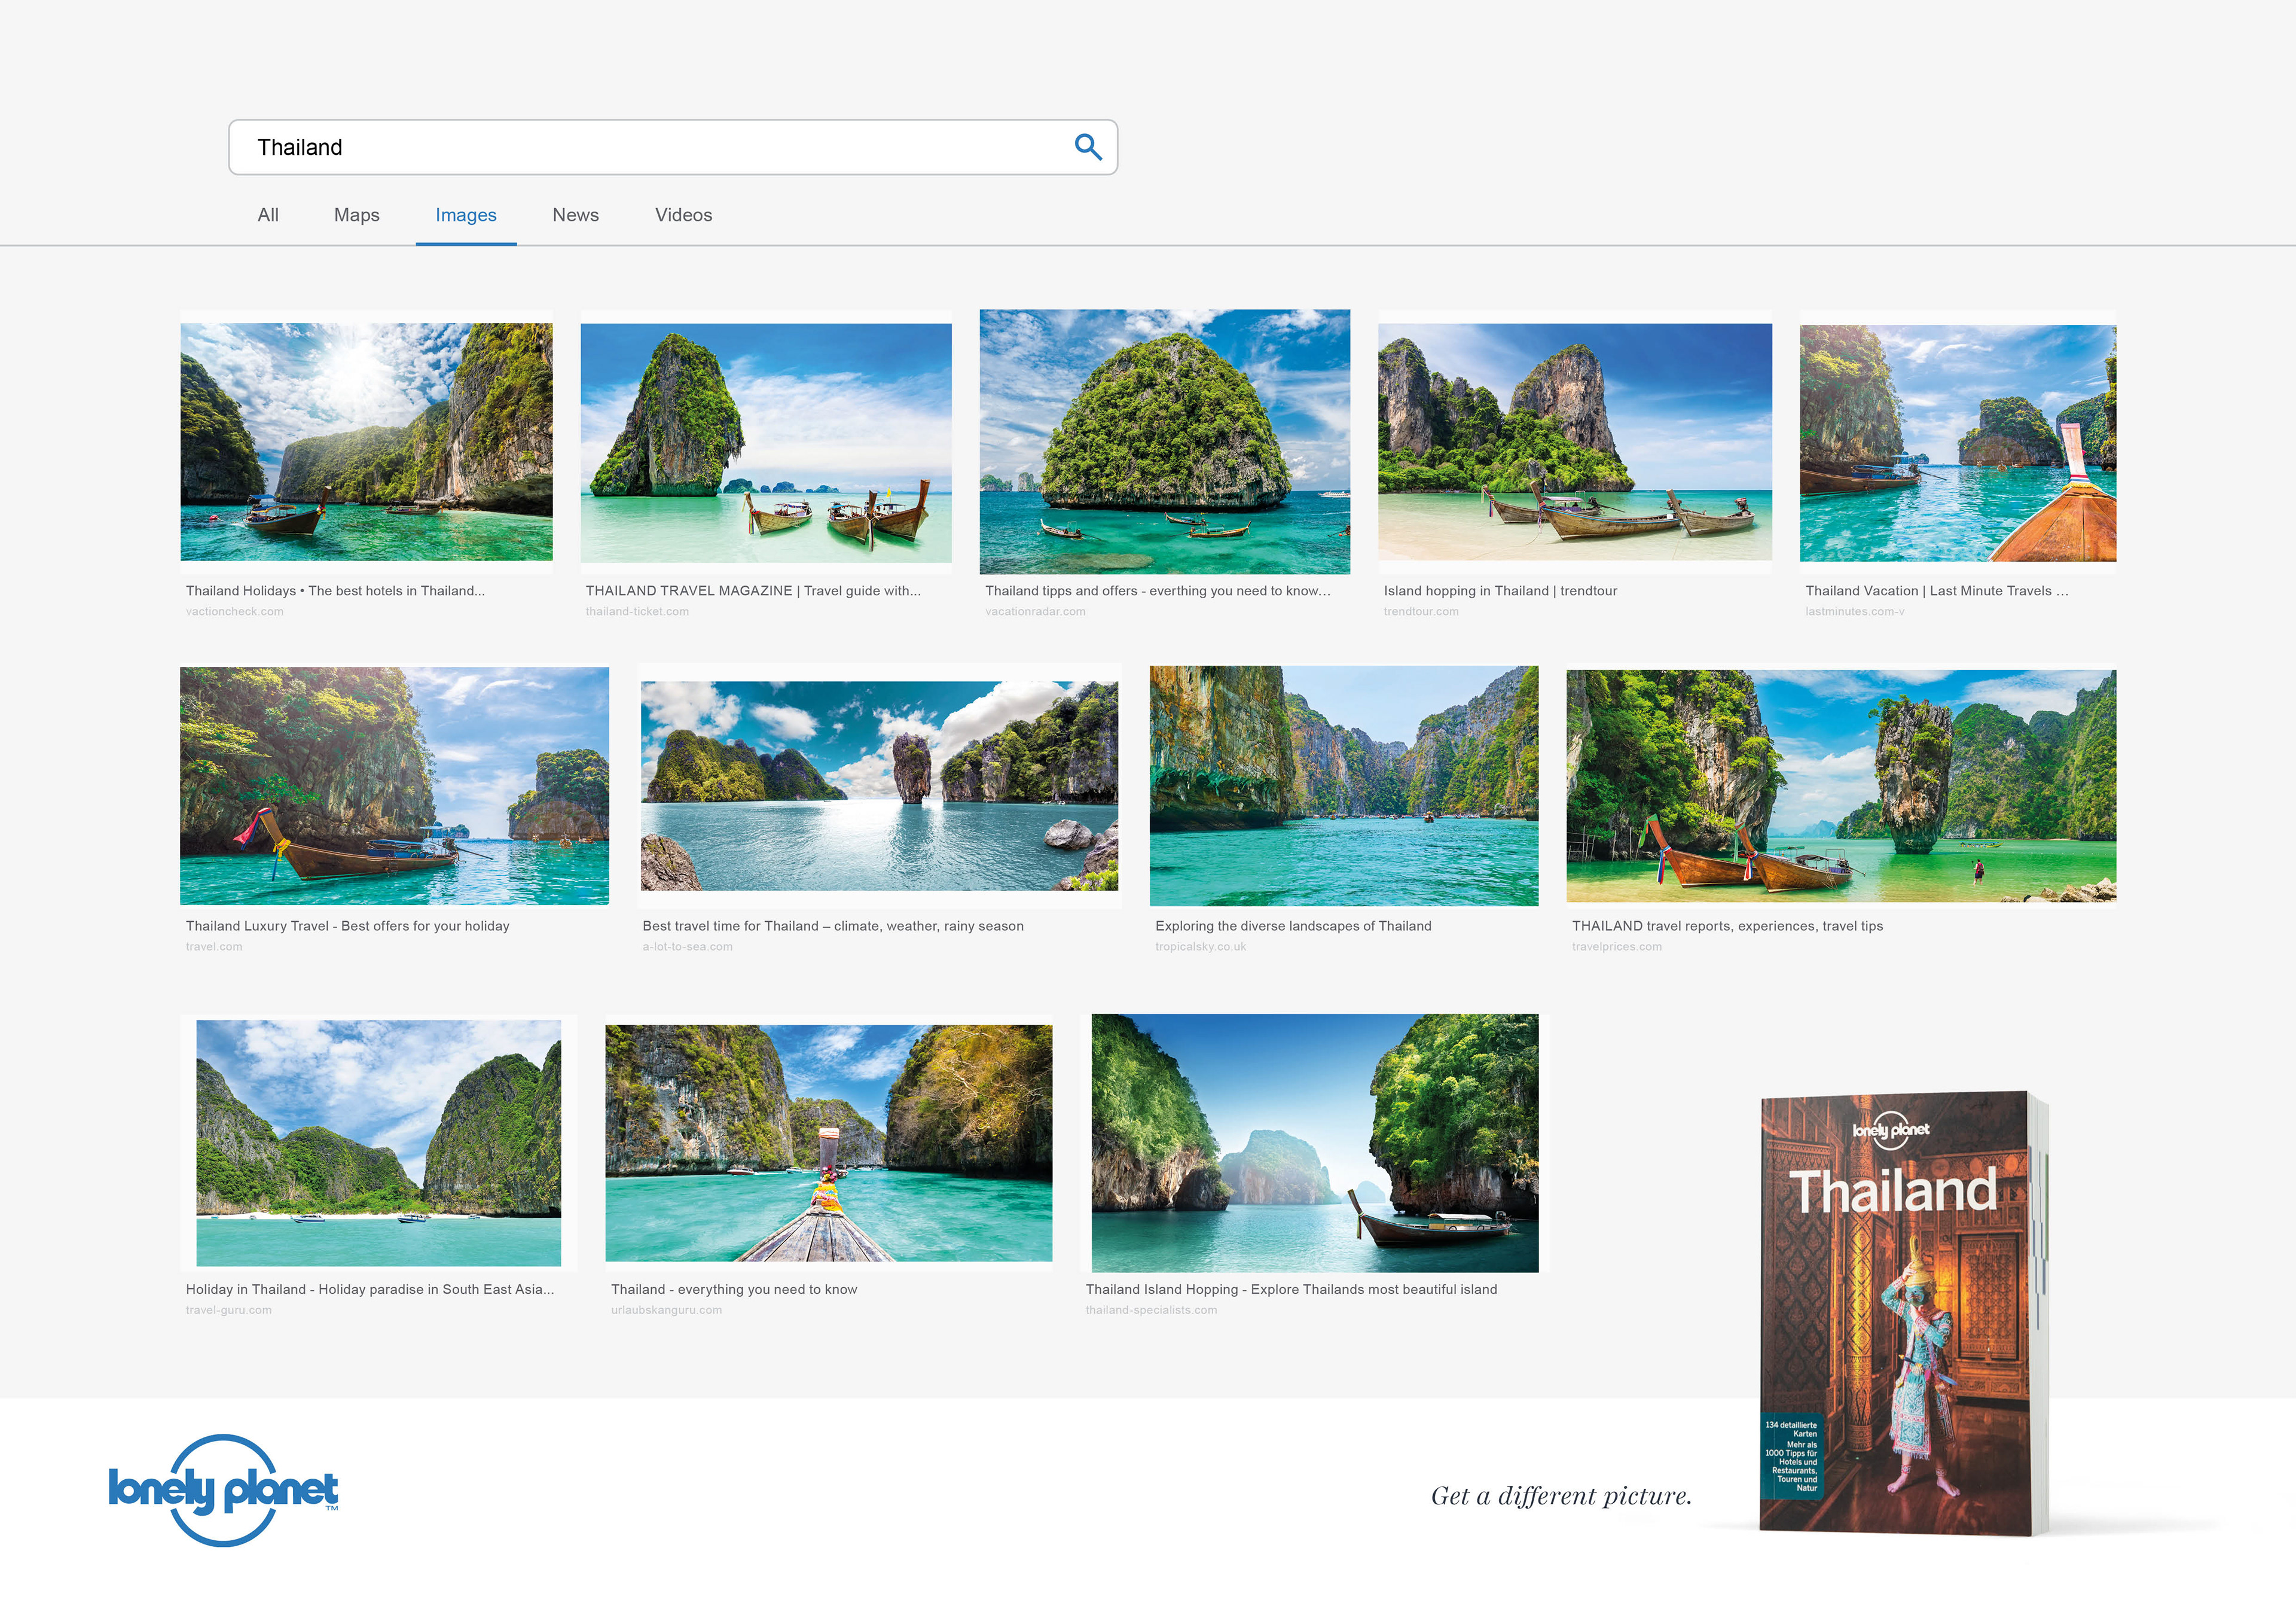Click the Thailand search input field
The image size is (2296, 1624).
[673, 147]
